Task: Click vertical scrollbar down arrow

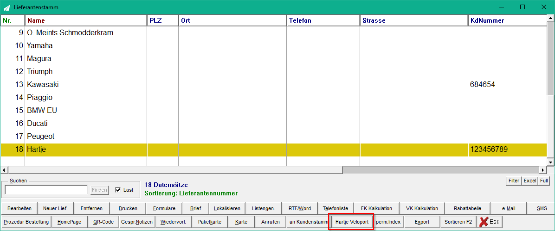Action: point(550,162)
